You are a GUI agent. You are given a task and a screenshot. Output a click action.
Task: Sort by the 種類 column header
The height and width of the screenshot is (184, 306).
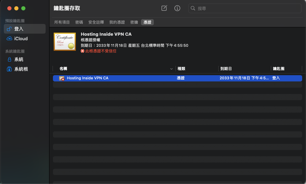tap(181, 69)
